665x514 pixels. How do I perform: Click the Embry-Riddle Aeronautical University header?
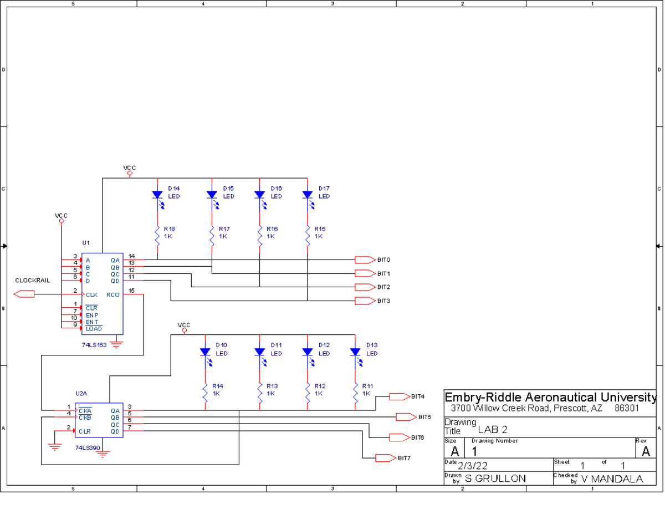tap(548, 397)
